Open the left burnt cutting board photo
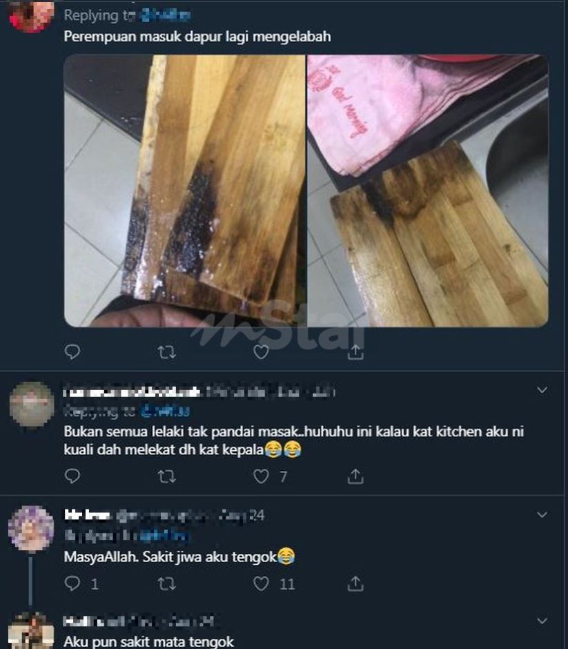The image size is (568, 649). coord(184,190)
